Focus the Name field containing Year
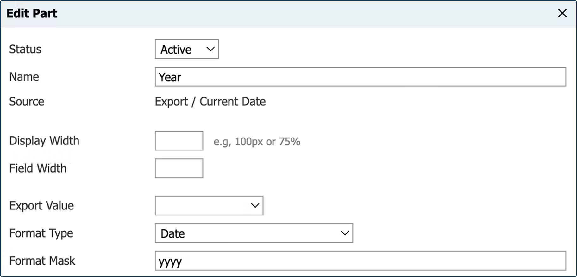The image size is (577, 277). point(360,77)
